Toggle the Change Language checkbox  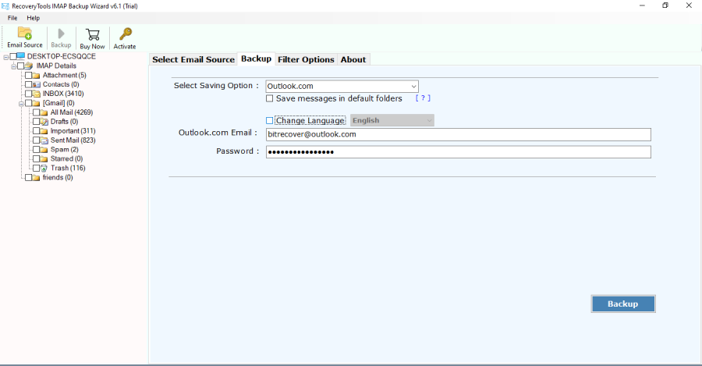(270, 121)
